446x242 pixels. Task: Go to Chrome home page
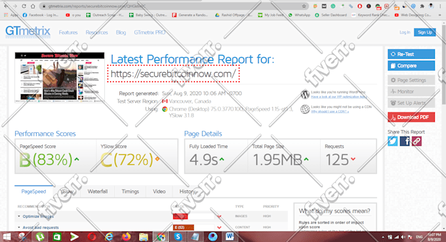coord(33,6)
